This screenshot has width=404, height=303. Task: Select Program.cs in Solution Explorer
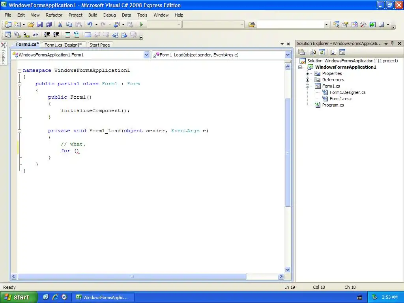pyautogui.click(x=333, y=105)
